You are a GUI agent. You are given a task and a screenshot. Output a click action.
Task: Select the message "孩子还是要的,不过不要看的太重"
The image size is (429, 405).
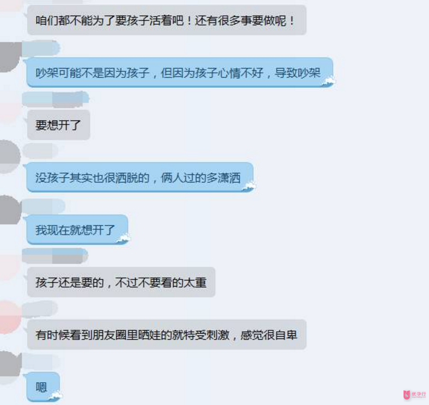[121, 282]
